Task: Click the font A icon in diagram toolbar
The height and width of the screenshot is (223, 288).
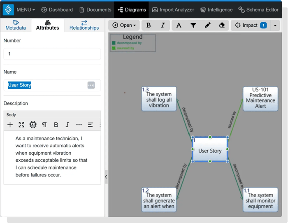Action: (179, 25)
